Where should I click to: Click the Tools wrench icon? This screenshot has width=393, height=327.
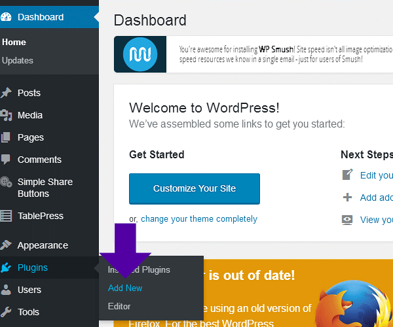5,312
